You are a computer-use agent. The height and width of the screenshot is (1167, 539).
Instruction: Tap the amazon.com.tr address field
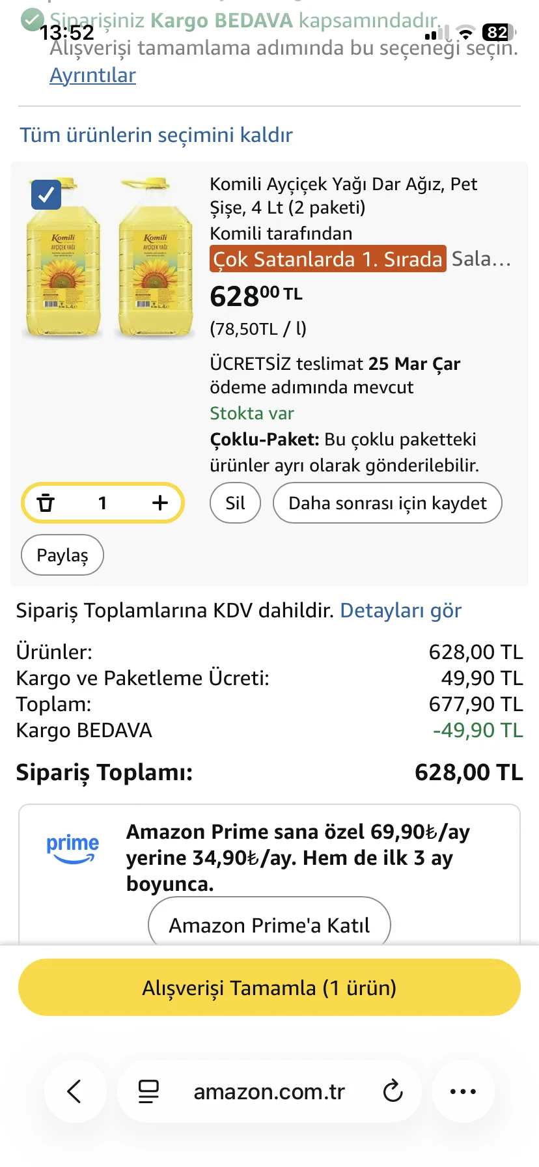point(269,1091)
